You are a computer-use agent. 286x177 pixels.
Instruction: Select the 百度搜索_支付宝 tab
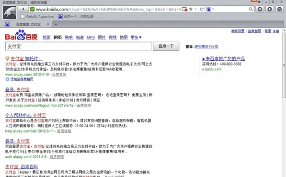pos(28,24)
